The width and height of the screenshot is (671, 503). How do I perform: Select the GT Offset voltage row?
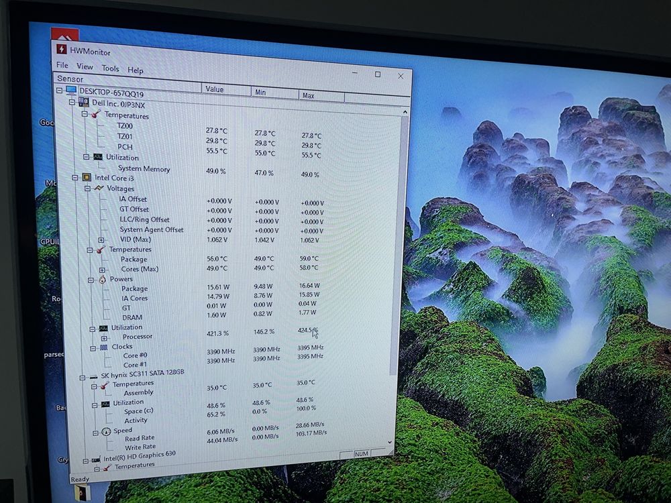point(134,209)
